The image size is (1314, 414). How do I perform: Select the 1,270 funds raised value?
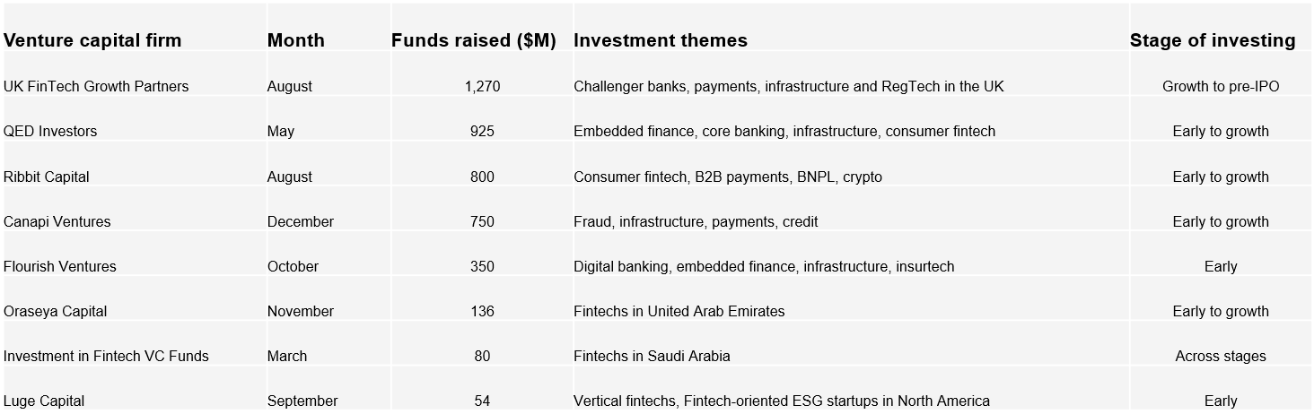482,87
